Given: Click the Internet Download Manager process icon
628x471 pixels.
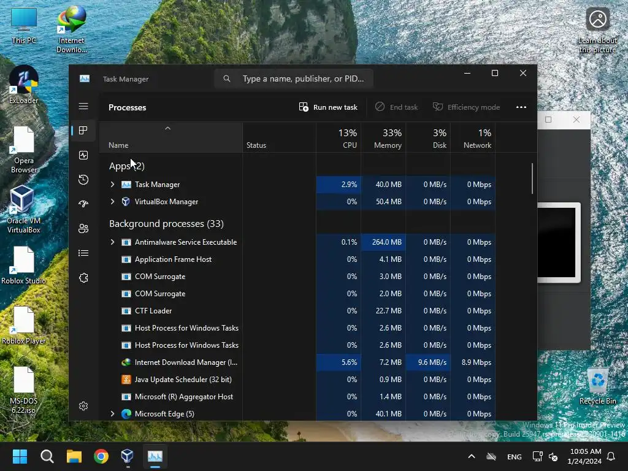Looking at the screenshot, I should coord(126,362).
